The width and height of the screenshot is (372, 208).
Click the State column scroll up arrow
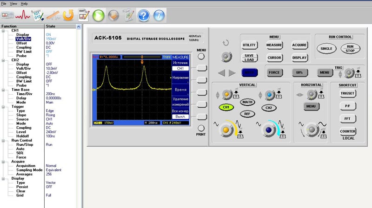point(79,26)
